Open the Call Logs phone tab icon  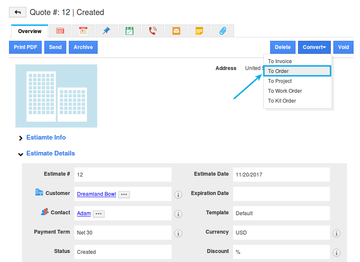point(153,31)
